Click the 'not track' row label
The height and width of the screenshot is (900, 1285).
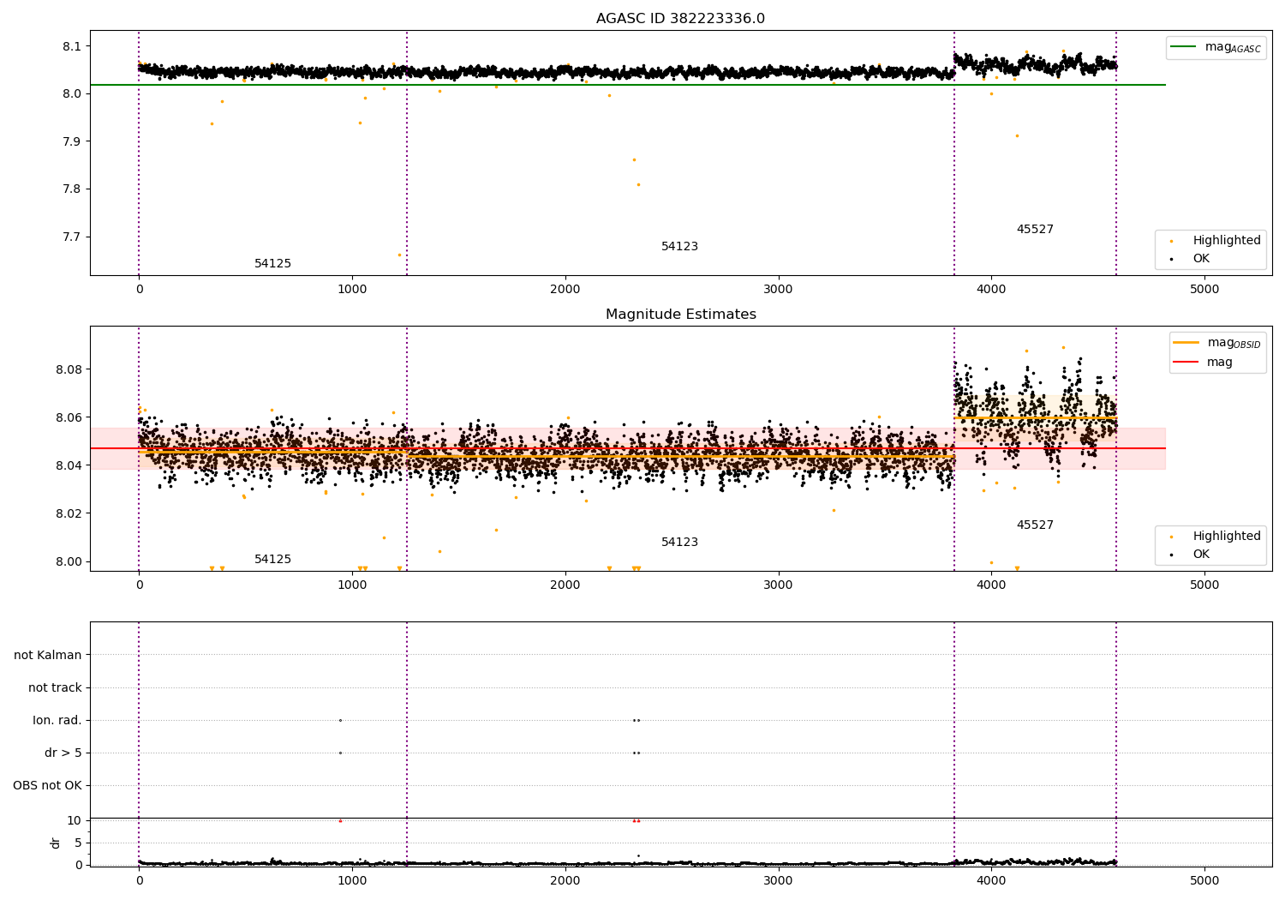(55, 687)
